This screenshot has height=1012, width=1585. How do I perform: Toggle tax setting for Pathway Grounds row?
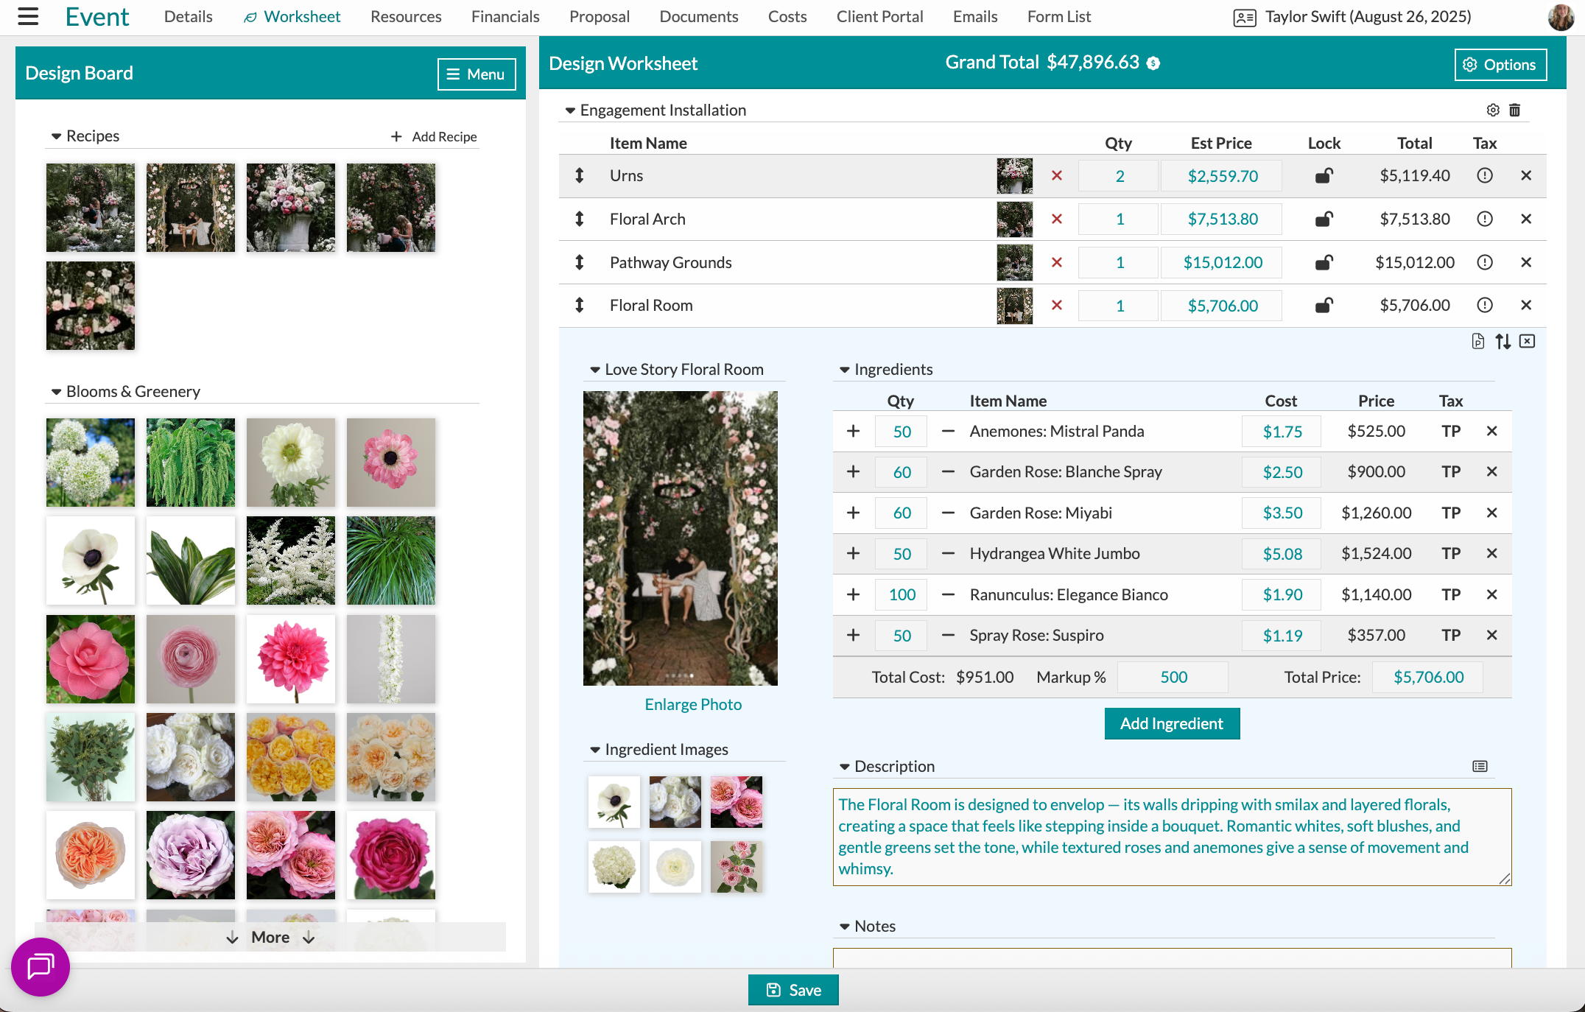[x=1484, y=262]
